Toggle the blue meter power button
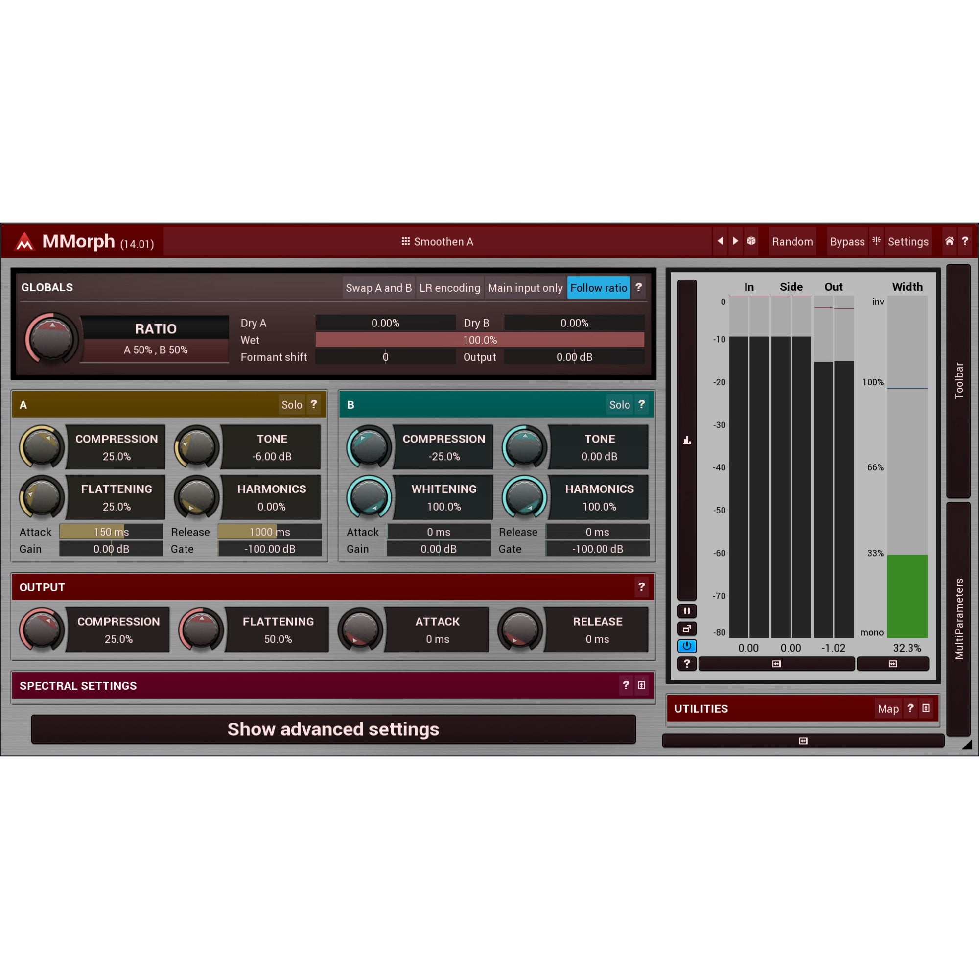This screenshot has width=979, height=979. point(687,646)
